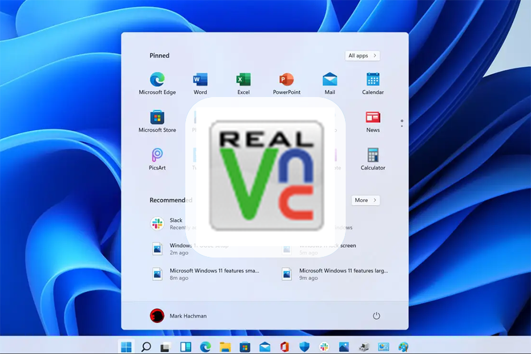Open the Widgets panel from the taskbar
Viewport: 531px width, 354px height.
point(185,347)
